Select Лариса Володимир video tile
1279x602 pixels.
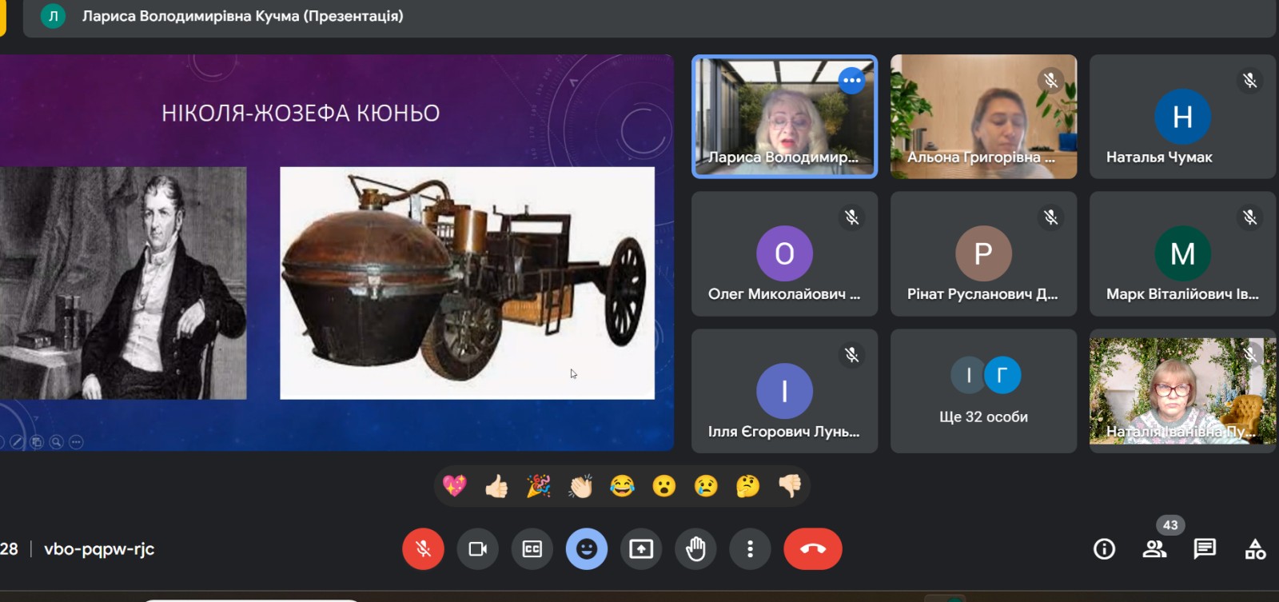pyautogui.click(x=784, y=117)
